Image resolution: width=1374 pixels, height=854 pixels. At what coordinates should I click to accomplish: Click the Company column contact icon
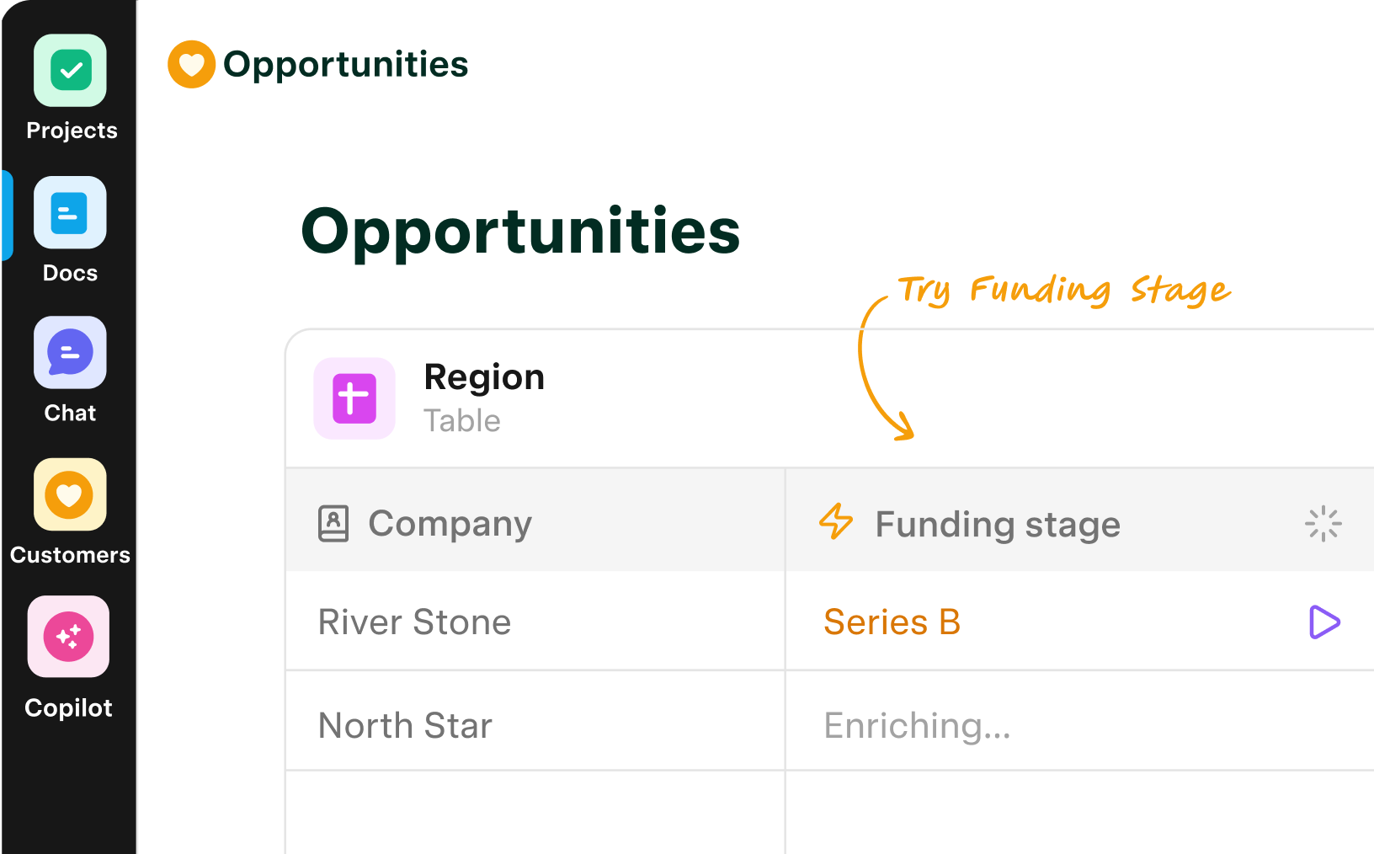[x=333, y=523]
